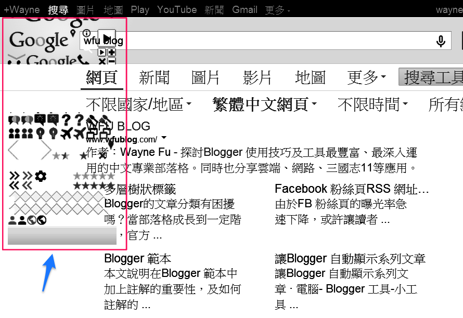This screenshot has height=318, width=463.
Task: Open 圖片 in the black top bar
Action: (x=86, y=10)
